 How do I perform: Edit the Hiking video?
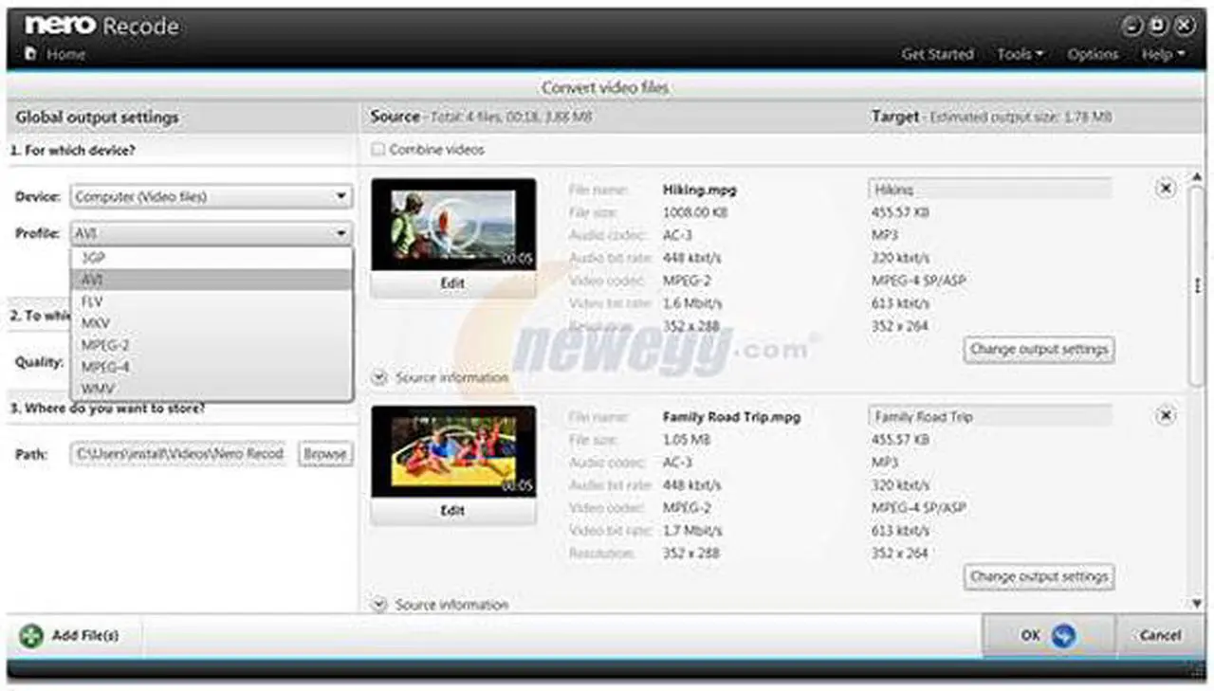453,283
